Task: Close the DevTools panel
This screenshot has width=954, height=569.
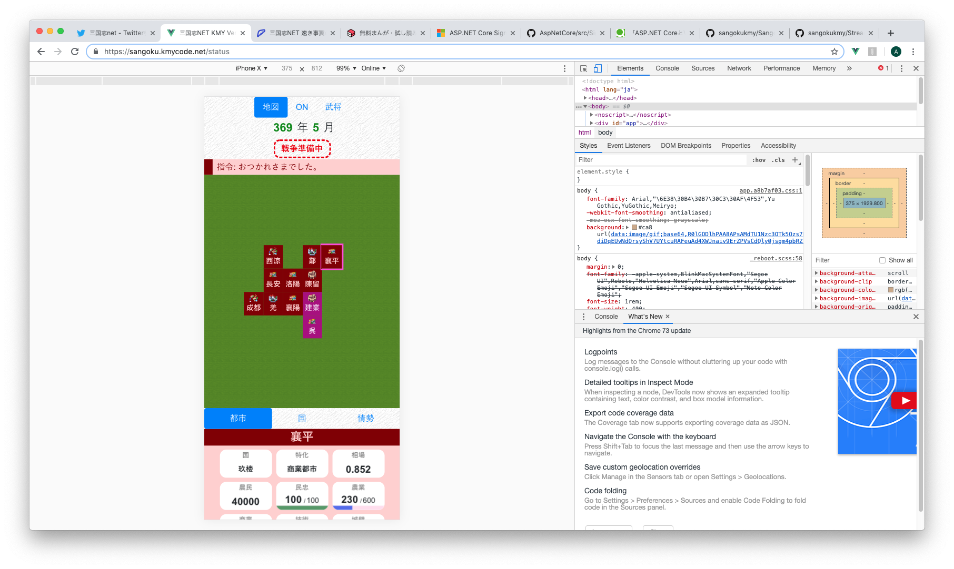Action: coord(916,68)
